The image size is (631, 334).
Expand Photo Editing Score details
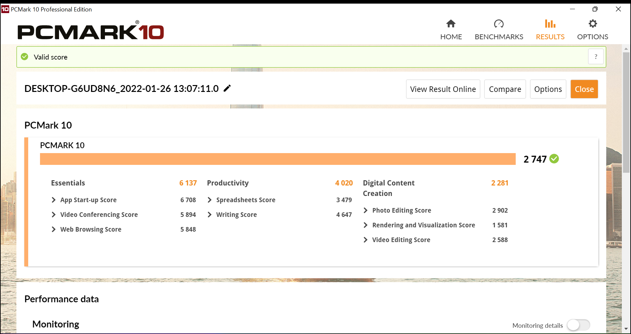pyautogui.click(x=366, y=210)
